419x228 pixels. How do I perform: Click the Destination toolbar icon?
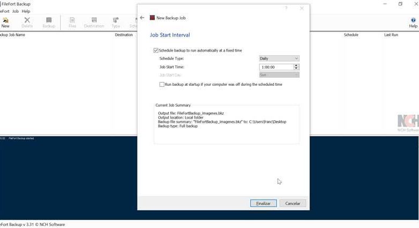pos(94,23)
